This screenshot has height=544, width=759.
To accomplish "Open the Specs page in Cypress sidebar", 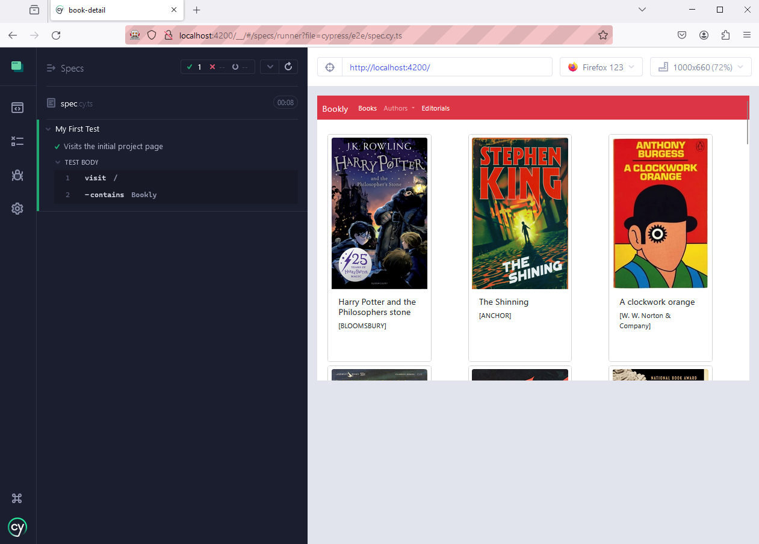I will (x=17, y=108).
